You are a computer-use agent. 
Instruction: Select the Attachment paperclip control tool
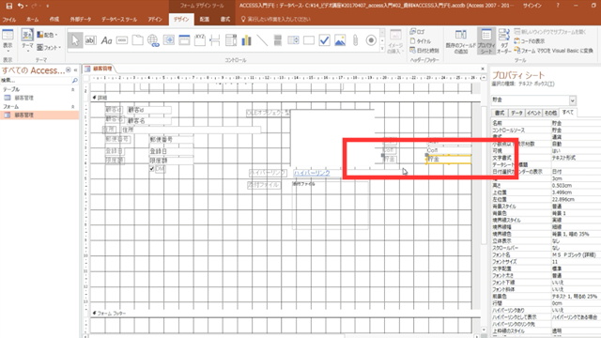click(x=355, y=40)
